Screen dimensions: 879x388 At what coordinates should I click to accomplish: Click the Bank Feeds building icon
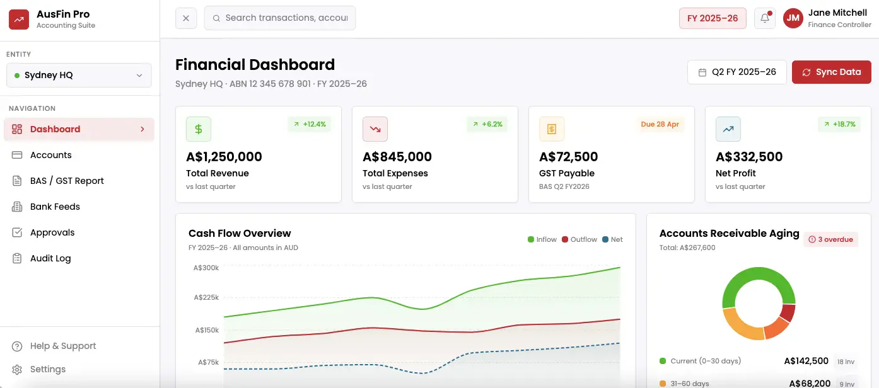pos(18,207)
